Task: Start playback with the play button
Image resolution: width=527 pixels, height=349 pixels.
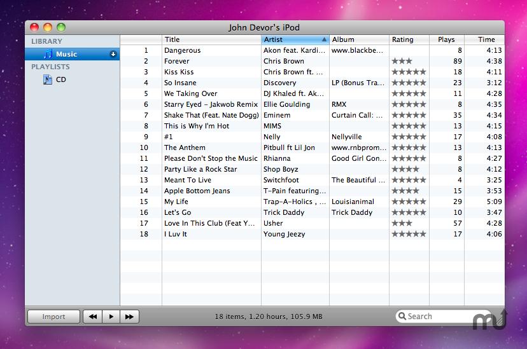Action: (111, 317)
